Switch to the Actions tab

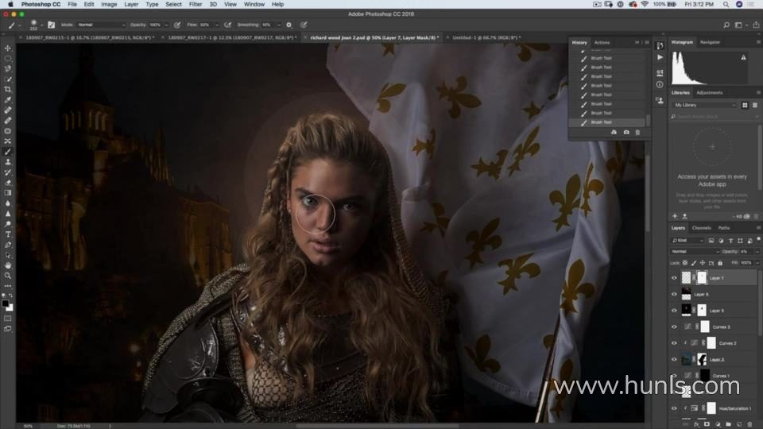click(x=602, y=42)
